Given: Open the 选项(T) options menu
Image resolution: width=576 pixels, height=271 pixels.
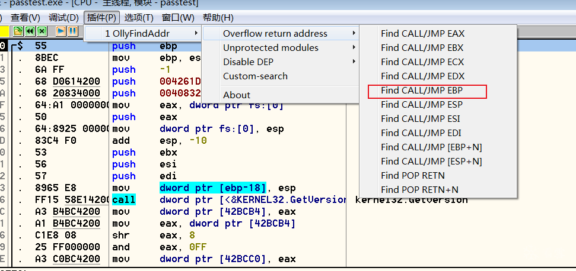Looking at the screenshot, I should (x=139, y=18).
